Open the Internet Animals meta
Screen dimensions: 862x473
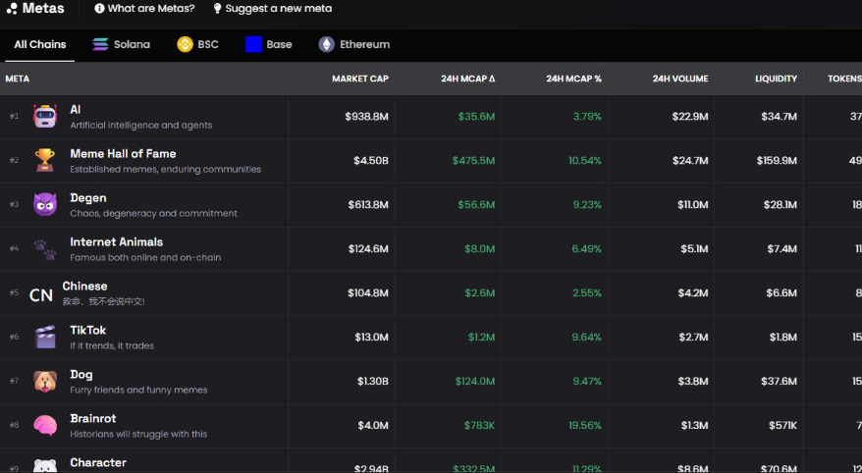click(x=117, y=241)
